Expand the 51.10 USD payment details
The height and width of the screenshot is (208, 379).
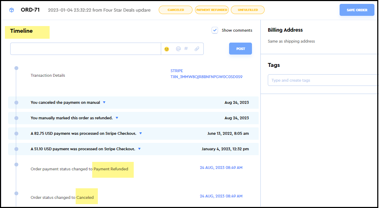click(x=139, y=149)
